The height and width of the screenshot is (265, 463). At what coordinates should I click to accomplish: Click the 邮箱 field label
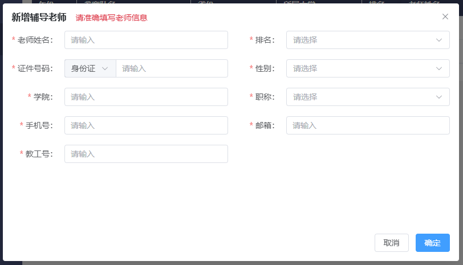[x=265, y=125]
